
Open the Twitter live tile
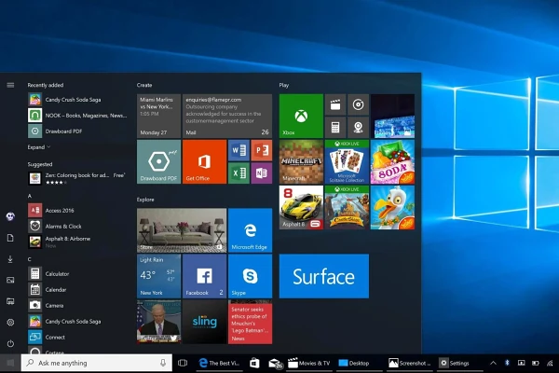pyautogui.click(x=158, y=322)
